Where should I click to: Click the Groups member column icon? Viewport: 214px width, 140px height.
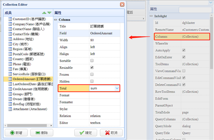(10, 94)
